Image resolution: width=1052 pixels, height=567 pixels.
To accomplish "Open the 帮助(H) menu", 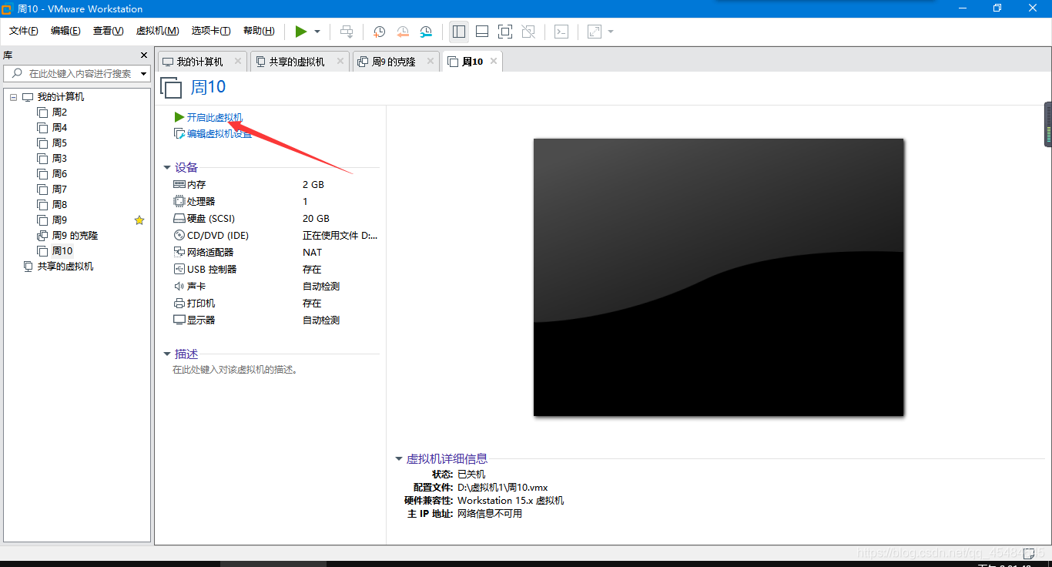I will [x=259, y=31].
